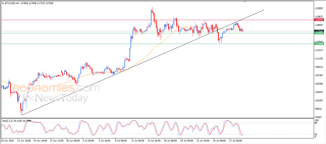Image resolution: width=326 pixels, height=144 pixels.
Task: Click the 118947 price axis value
Action: [x=319, y=25]
